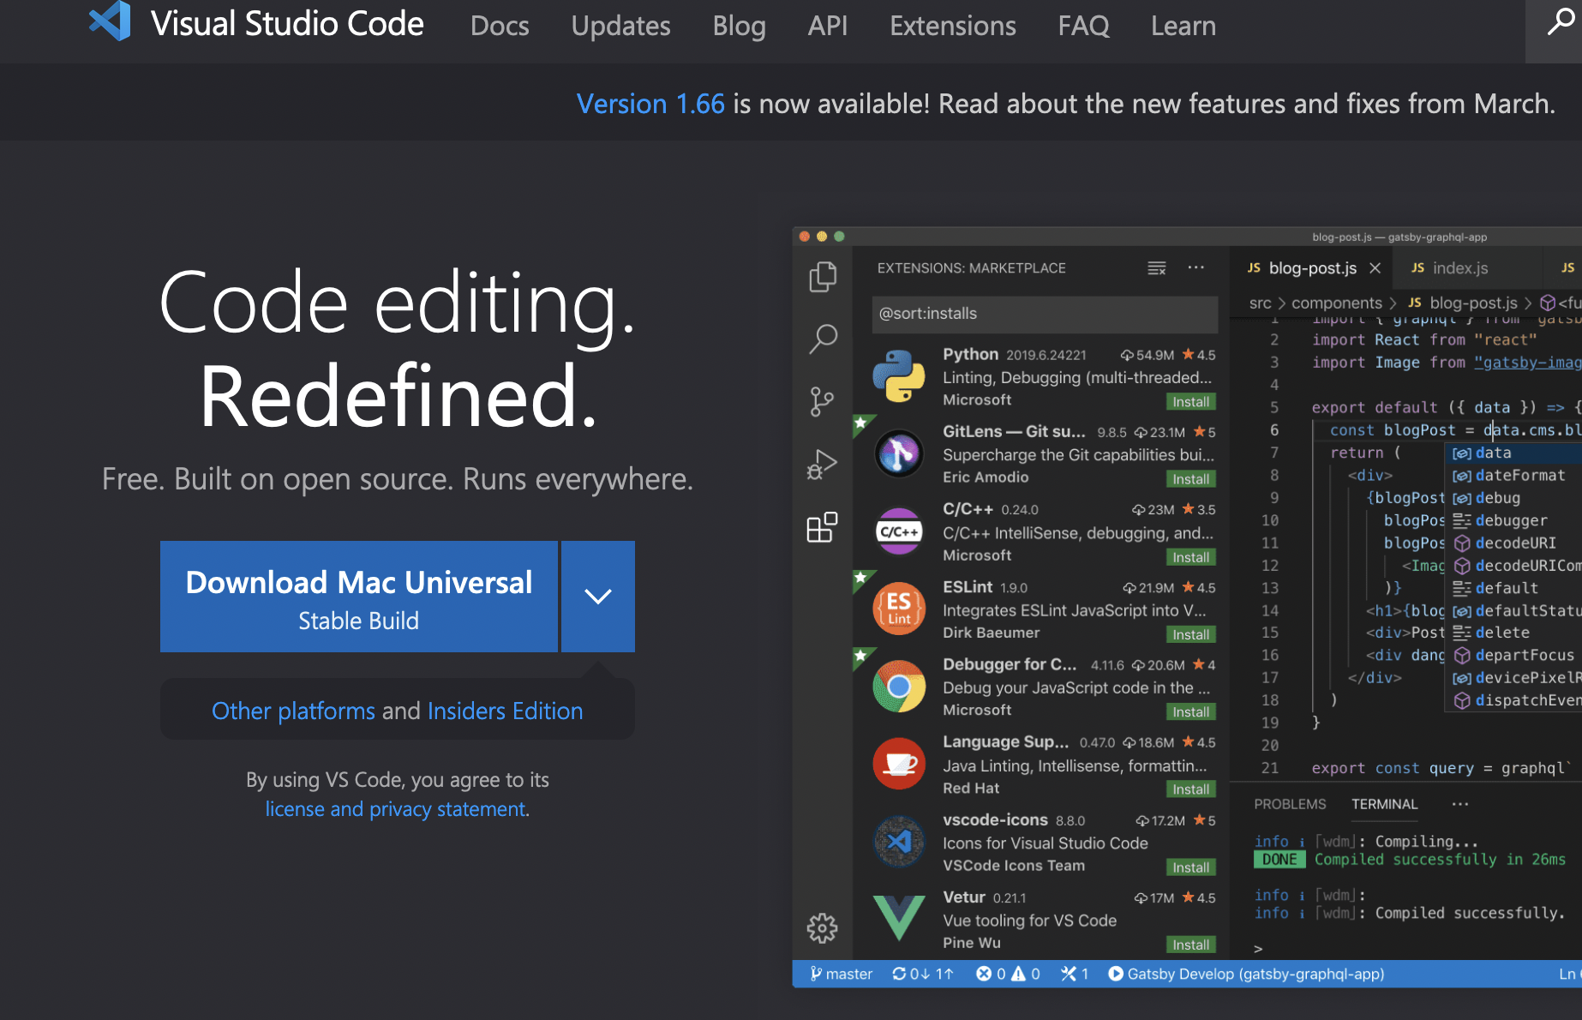Install the Language Support Java extension
This screenshot has height=1020, width=1582.
[1191, 789]
